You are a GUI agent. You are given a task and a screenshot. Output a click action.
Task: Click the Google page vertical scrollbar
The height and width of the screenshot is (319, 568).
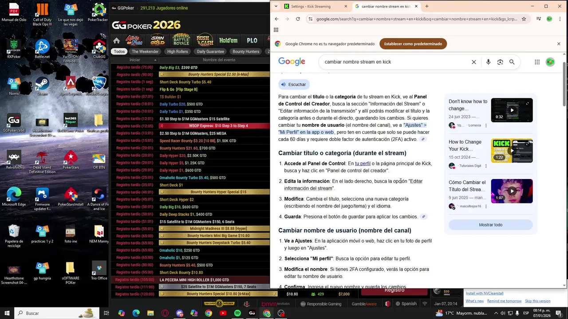coord(564,84)
